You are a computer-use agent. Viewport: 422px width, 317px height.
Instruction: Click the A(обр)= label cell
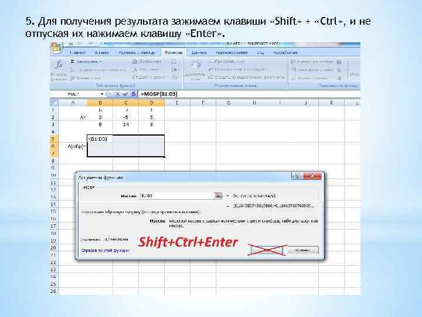pyautogui.click(x=73, y=146)
